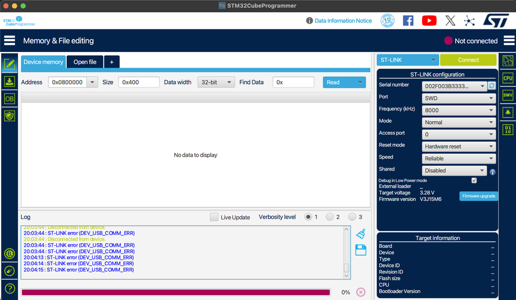
Task: Open the Port SWD dropdown
Action: [x=459, y=98]
